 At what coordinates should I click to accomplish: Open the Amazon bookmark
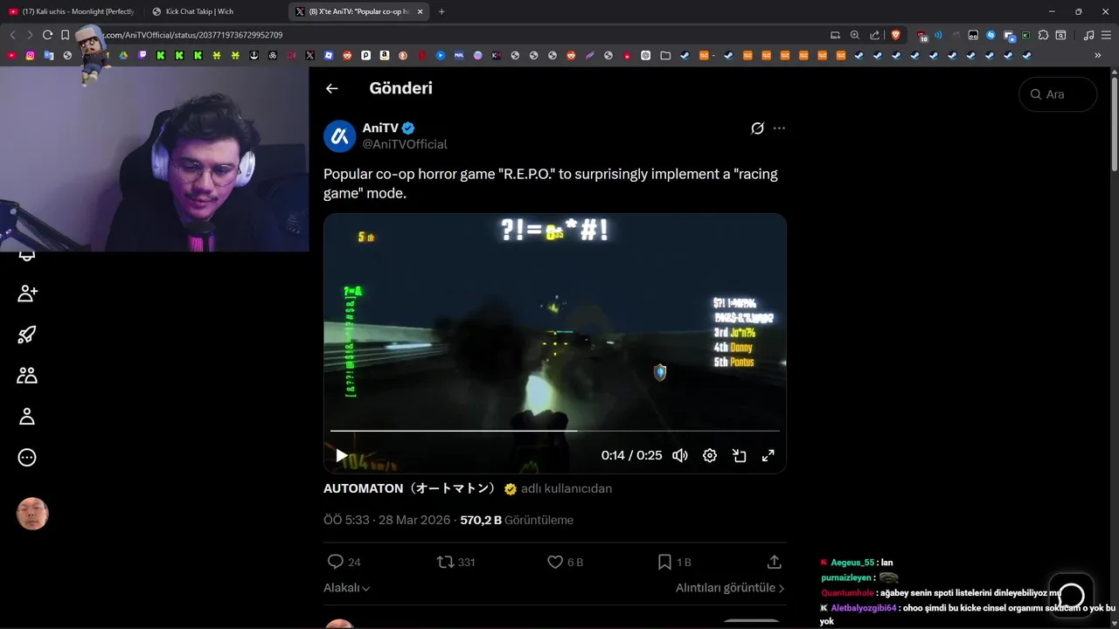pyautogui.click(x=385, y=55)
